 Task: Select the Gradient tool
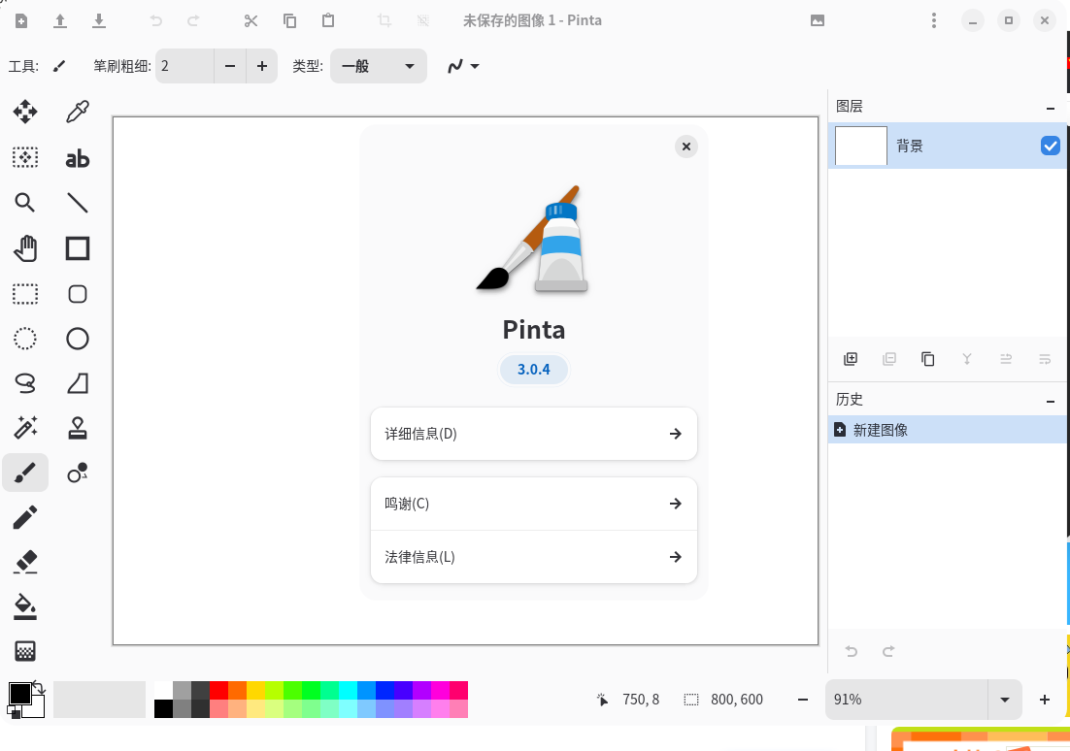click(x=25, y=651)
